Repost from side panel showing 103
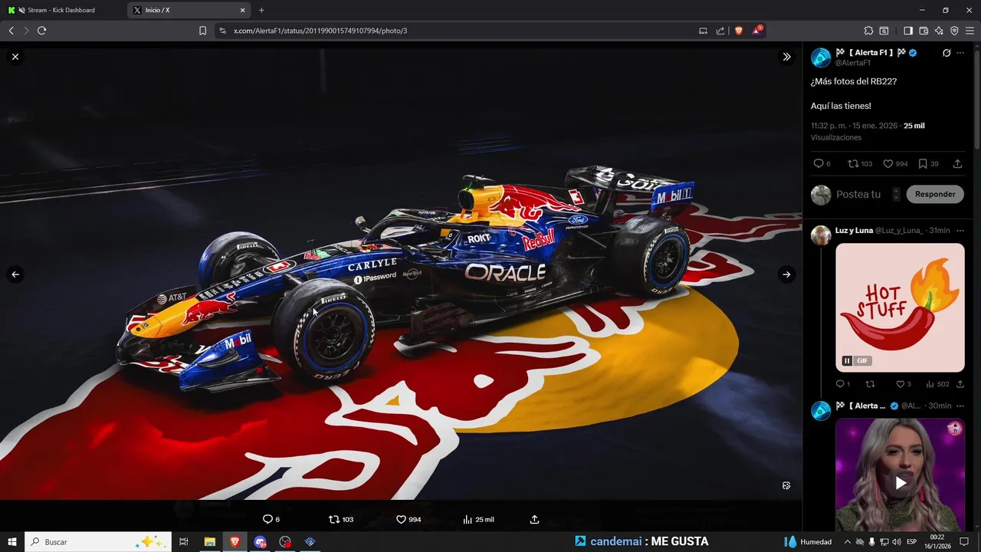 pos(853,163)
